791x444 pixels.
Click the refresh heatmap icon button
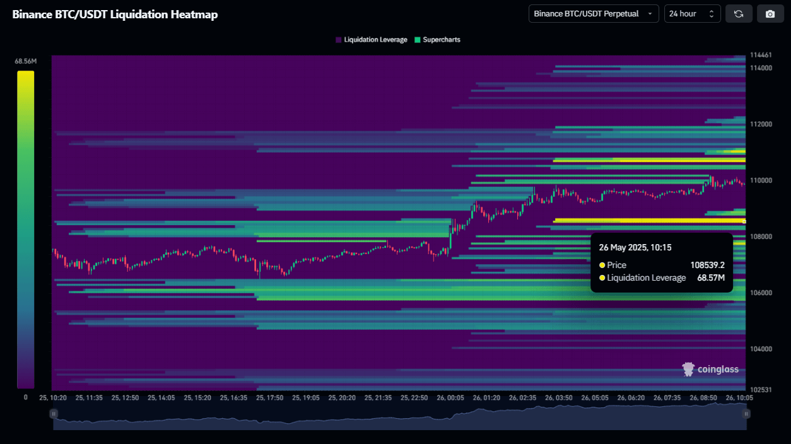tap(739, 14)
